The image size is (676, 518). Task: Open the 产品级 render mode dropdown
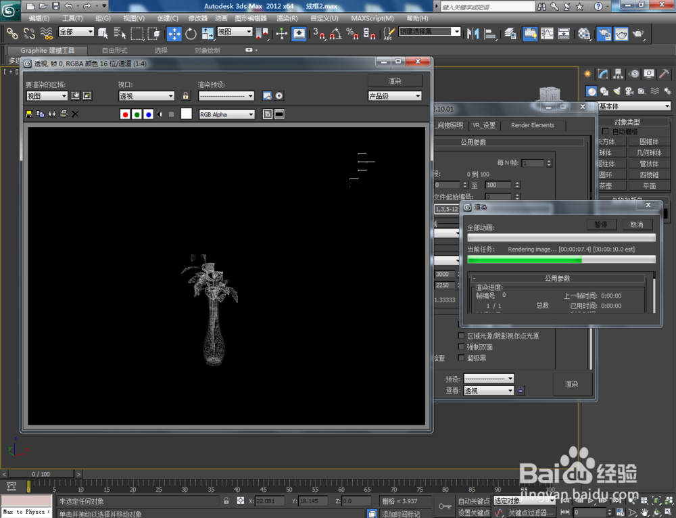(395, 96)
